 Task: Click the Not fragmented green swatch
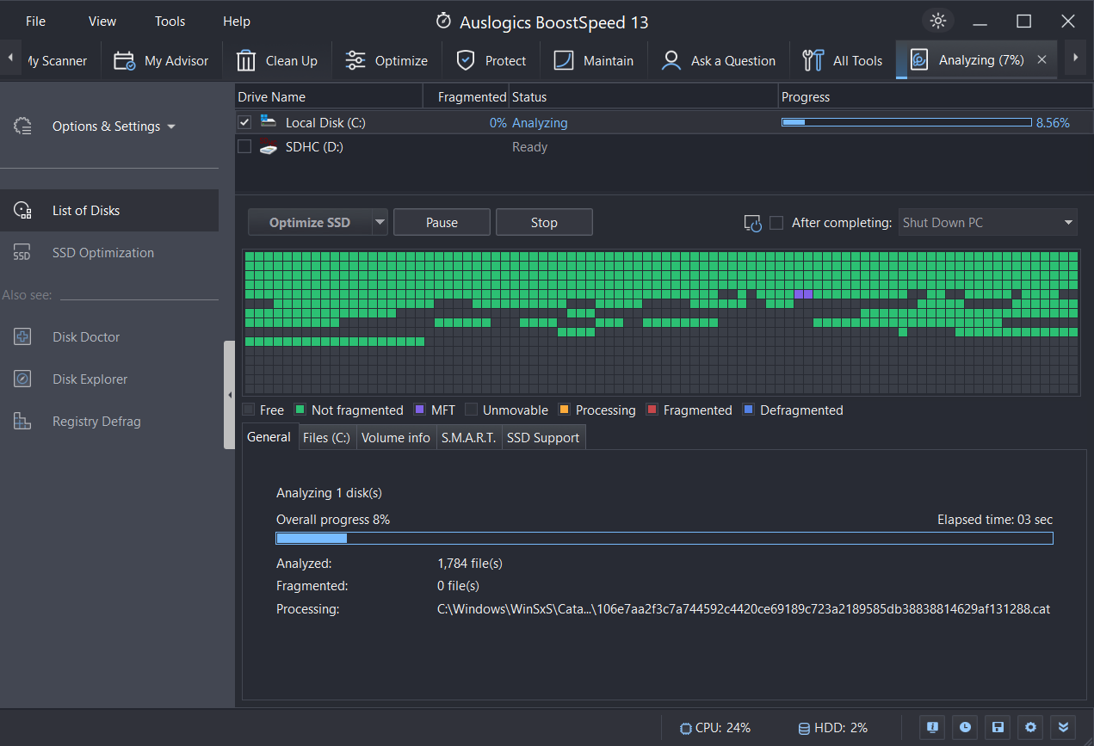300,410
